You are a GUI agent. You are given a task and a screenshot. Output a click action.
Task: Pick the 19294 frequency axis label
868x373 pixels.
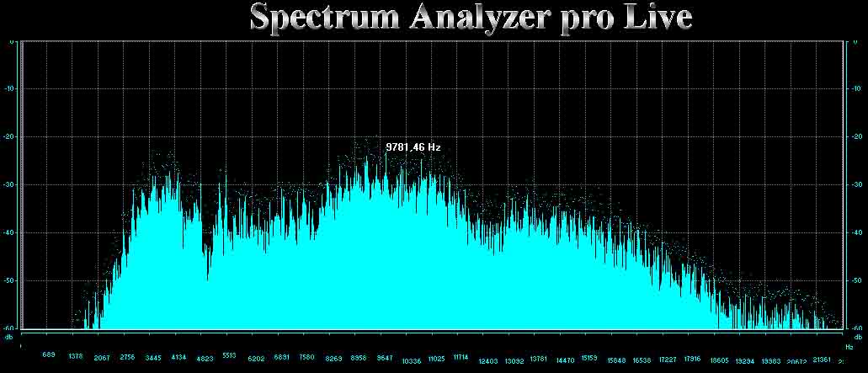[x=744, y=361]
